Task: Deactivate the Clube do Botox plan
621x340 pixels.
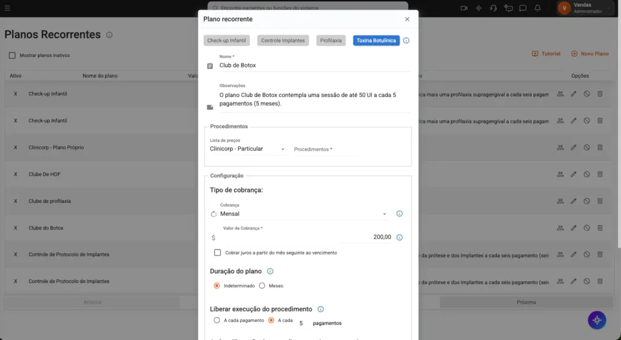Action: tap(587, 228)
